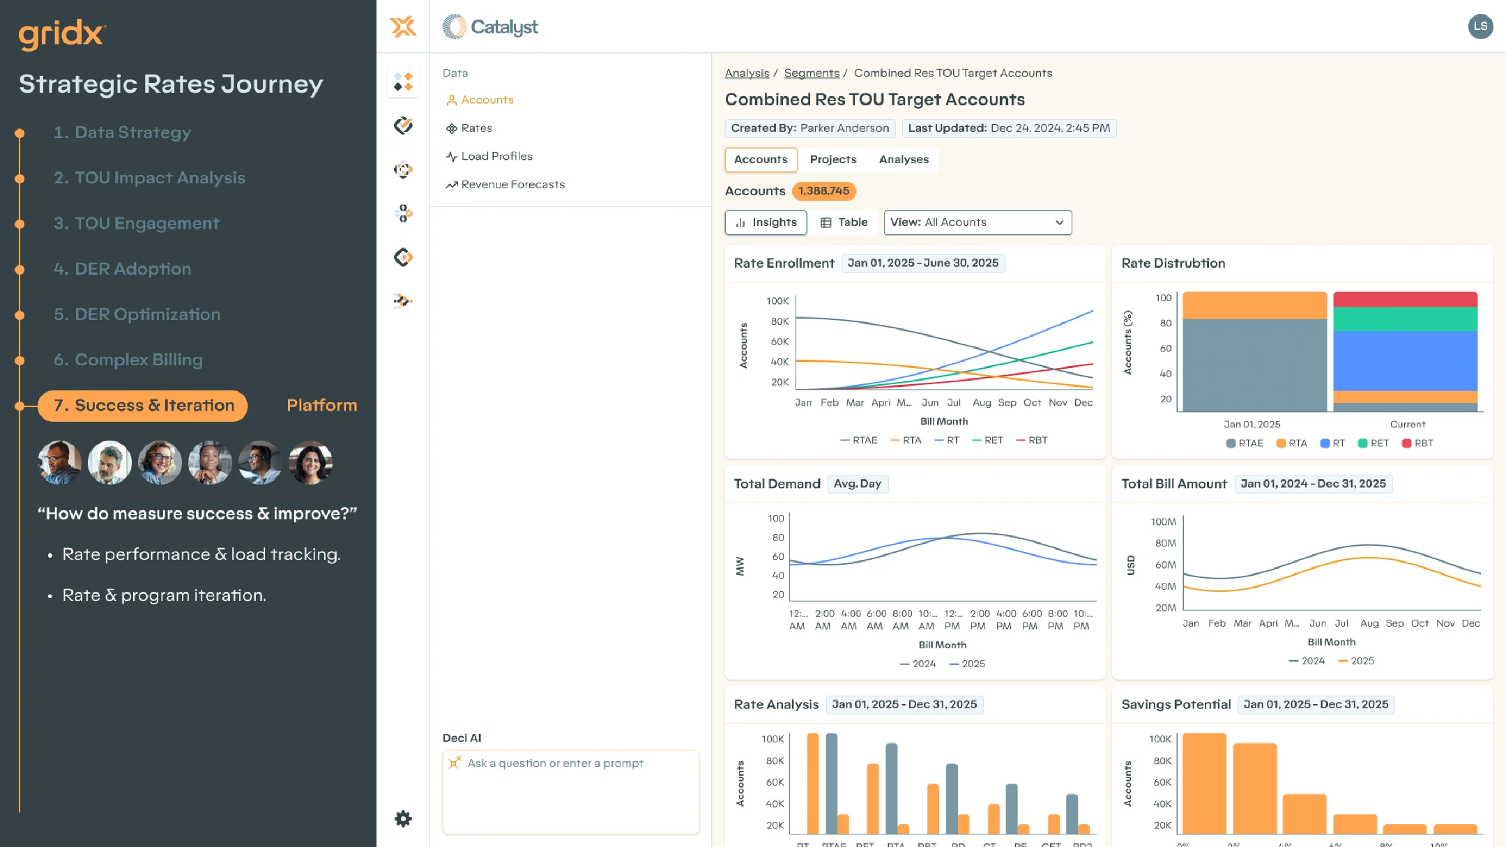This screenshot has width=1506, height=847.
Task: Click the Deci AI prompt input field
Action: point(570,792)
